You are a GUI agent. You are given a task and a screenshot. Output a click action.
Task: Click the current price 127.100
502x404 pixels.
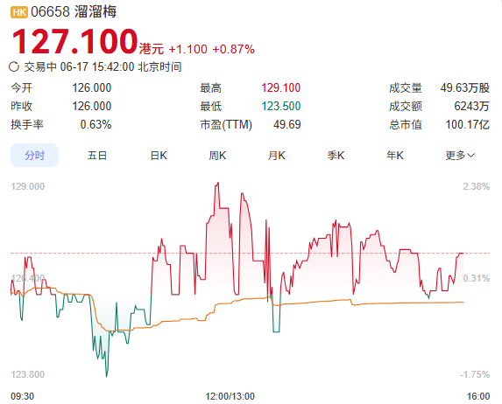pyautogui.click(x=74, y=42)
